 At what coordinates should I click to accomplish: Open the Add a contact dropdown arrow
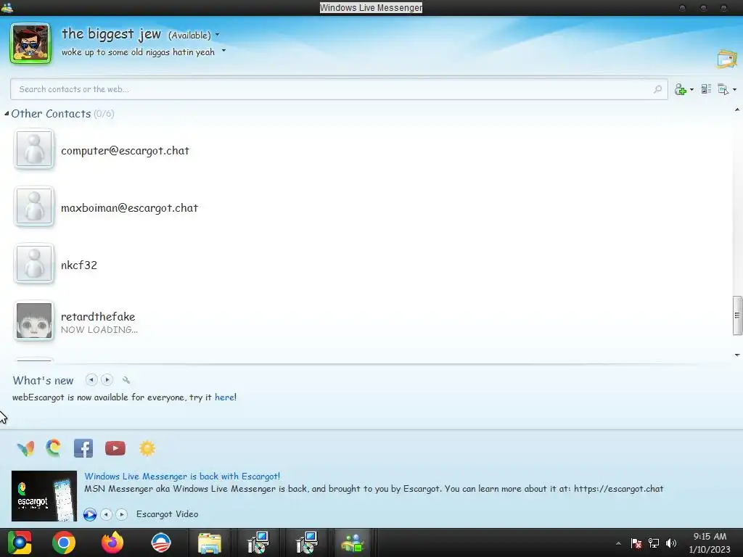[691, 89]
